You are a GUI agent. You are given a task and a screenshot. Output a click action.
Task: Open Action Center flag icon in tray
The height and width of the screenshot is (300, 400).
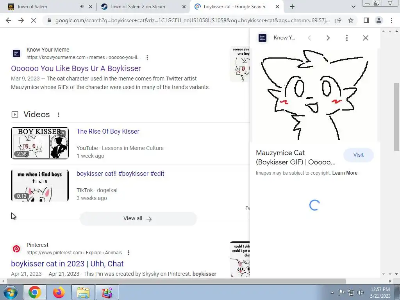pos(341,293)
